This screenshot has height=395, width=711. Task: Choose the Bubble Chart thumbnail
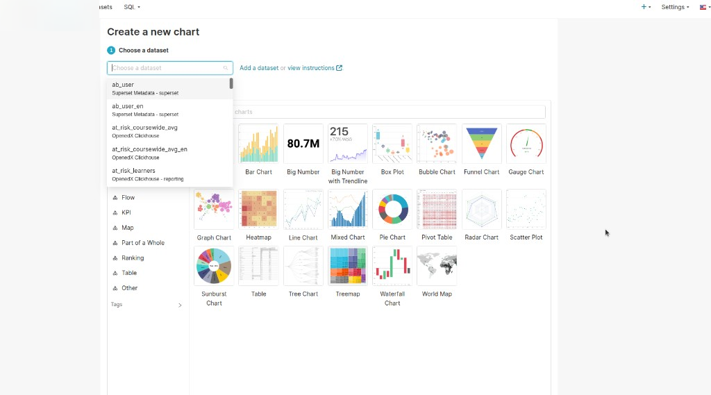click(437, 144)
